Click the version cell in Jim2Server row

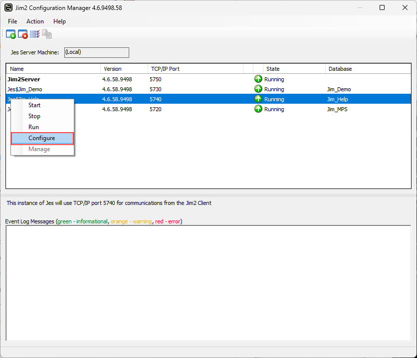[x=117, y=79]
